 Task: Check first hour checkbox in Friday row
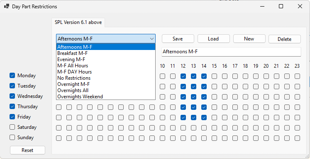pyautogui.click(x=59, y=117)
